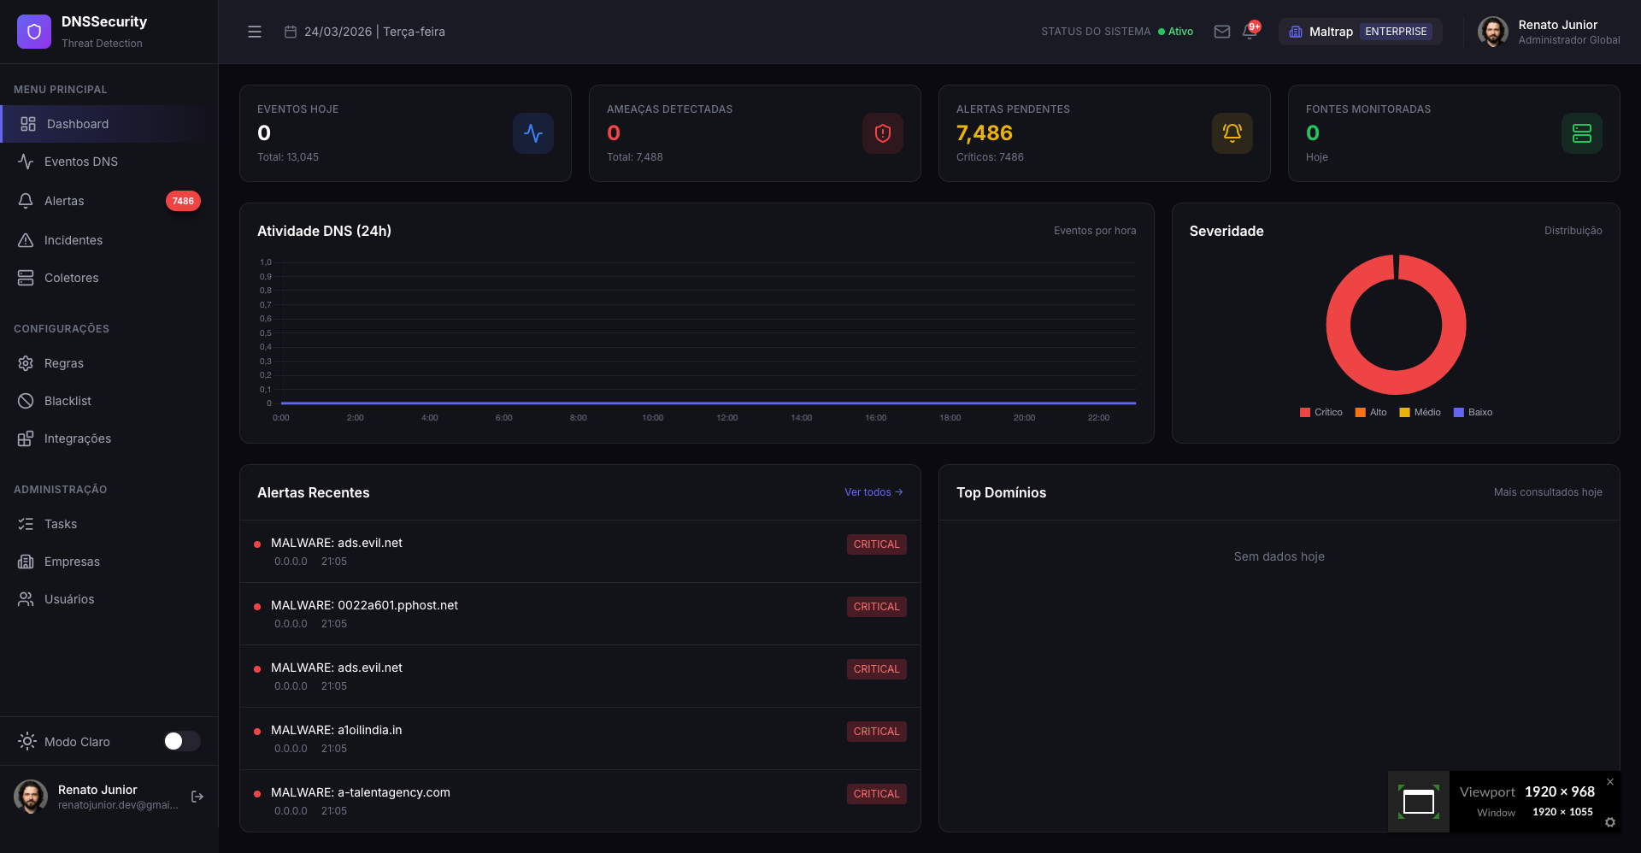Click the Ver todos link in Alertas Recentes

click(x=873, y=492)
